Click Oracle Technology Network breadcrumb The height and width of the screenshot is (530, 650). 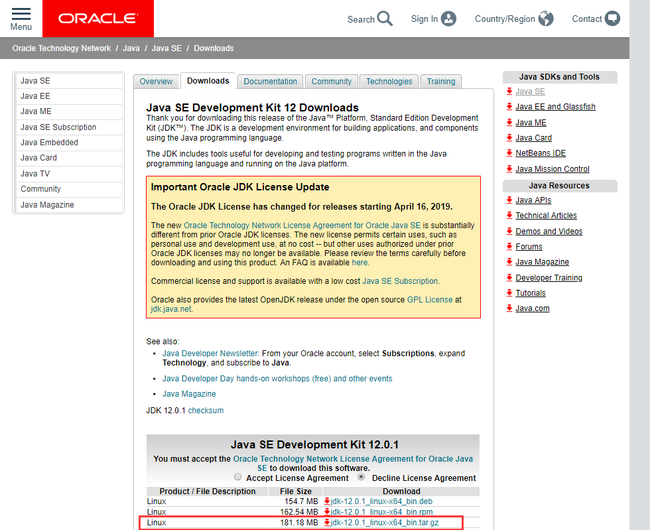click(61, 48)
